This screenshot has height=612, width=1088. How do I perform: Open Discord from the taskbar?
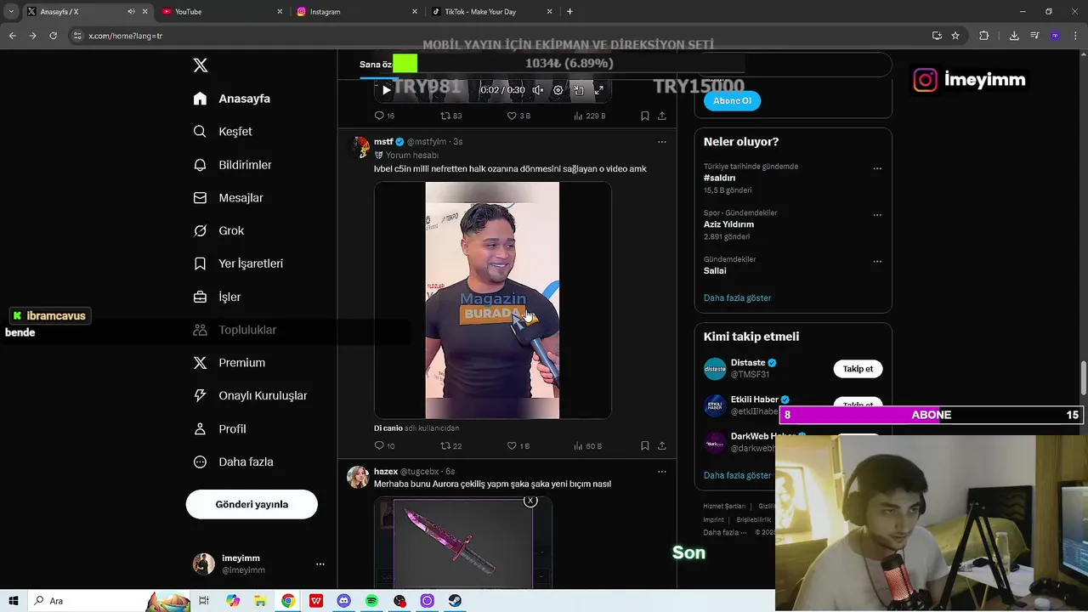[343, 601]
